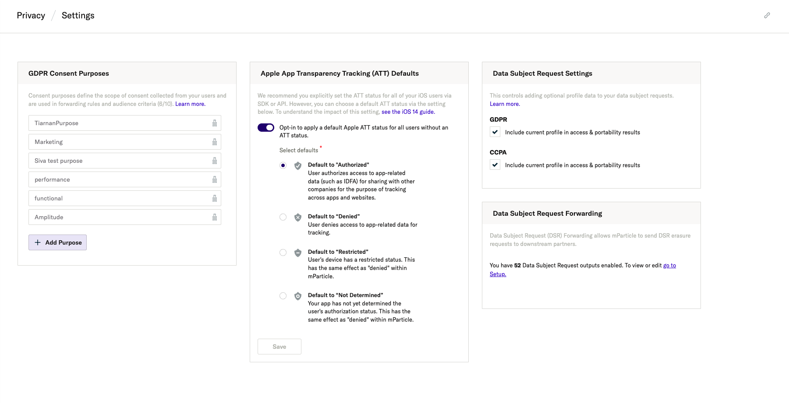
Task: Select the Default to "Denied" radio button
Action: (x=283, y=217)
